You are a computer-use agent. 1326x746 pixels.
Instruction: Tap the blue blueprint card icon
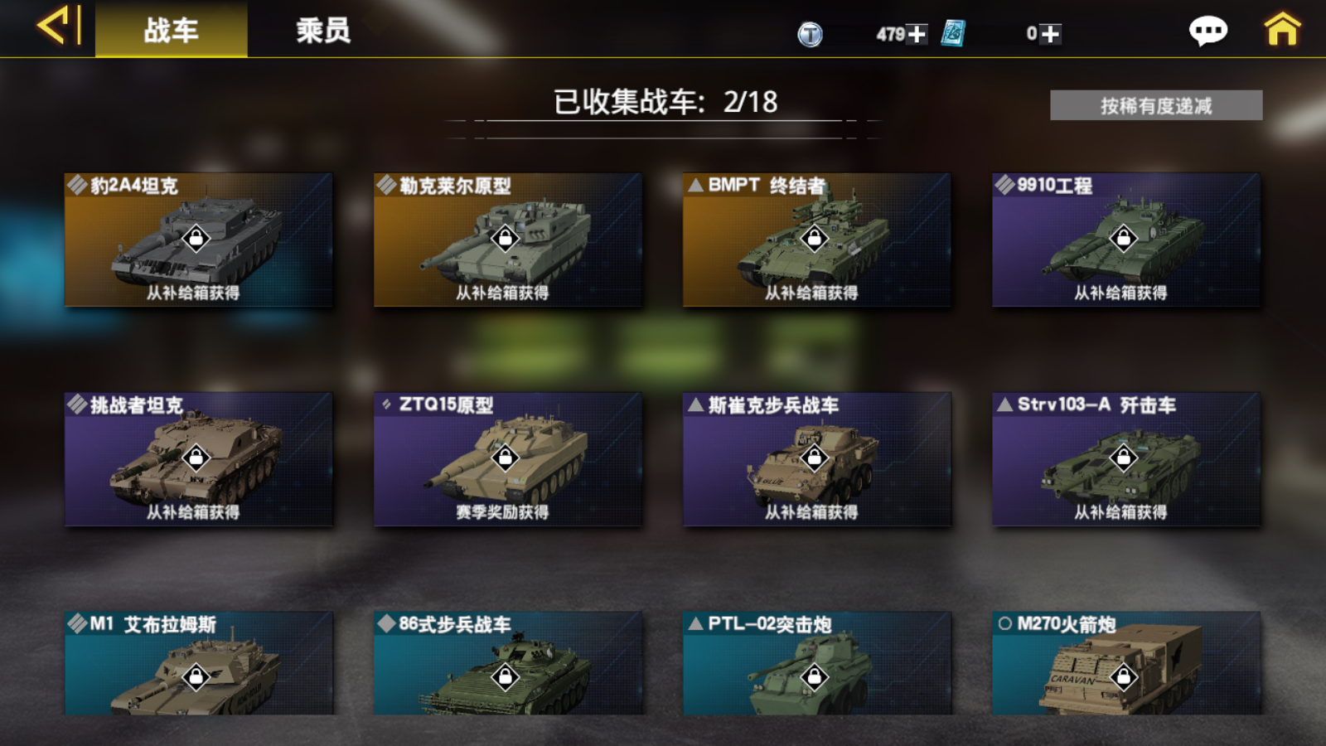[953, 33]
